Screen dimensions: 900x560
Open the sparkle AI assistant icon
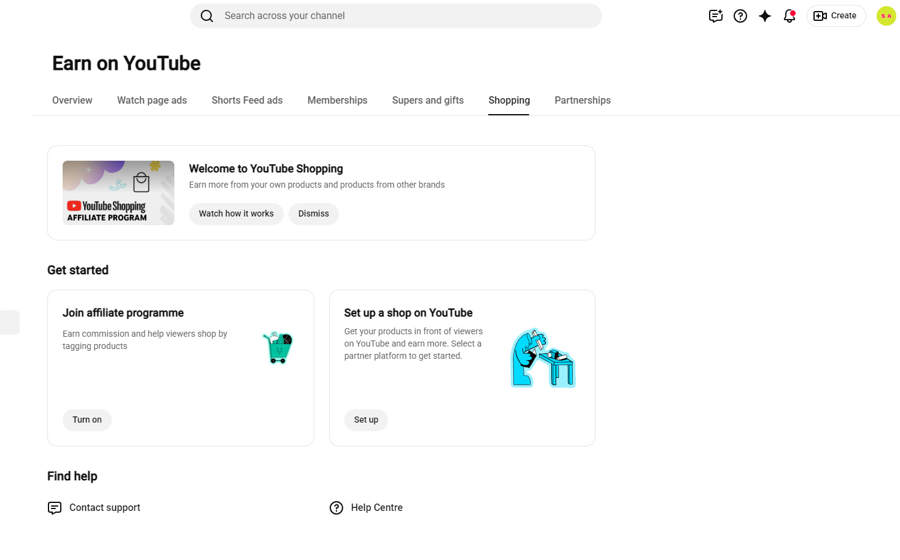point(765,16)
